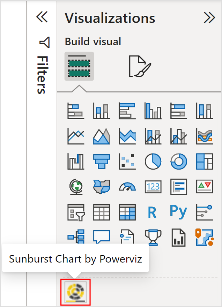Viewport: 222px width, 307px height.
Task: Select the Card visual showing 123
Action: point(153,187)
